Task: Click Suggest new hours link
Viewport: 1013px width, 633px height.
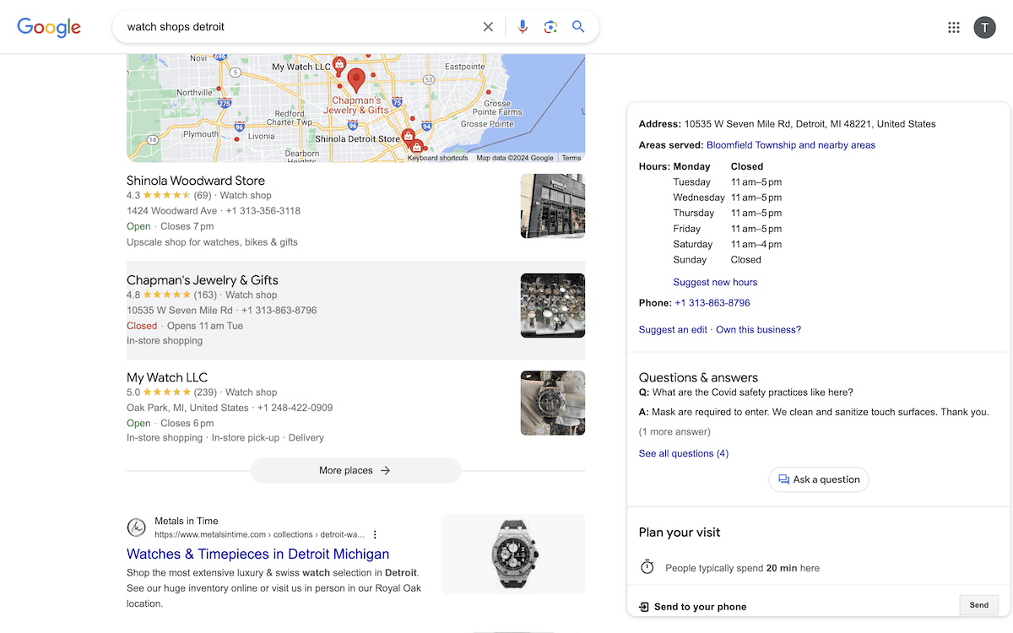Action: click(x=715, y=282)
